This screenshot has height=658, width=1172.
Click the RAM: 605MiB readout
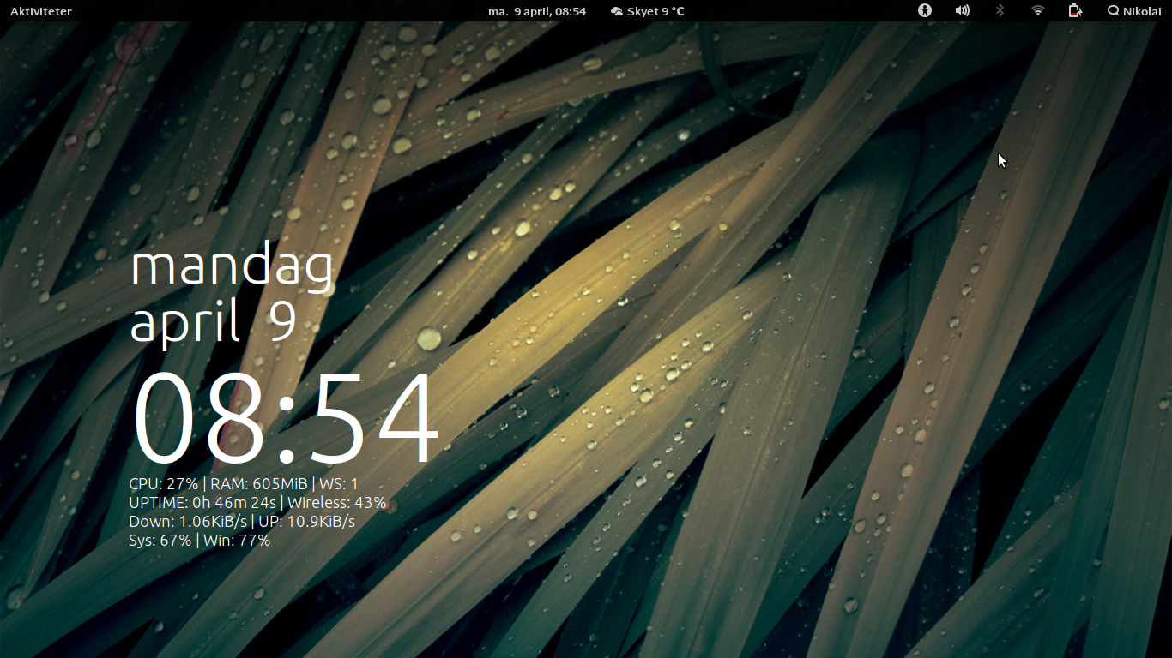(x=258, y=484)
